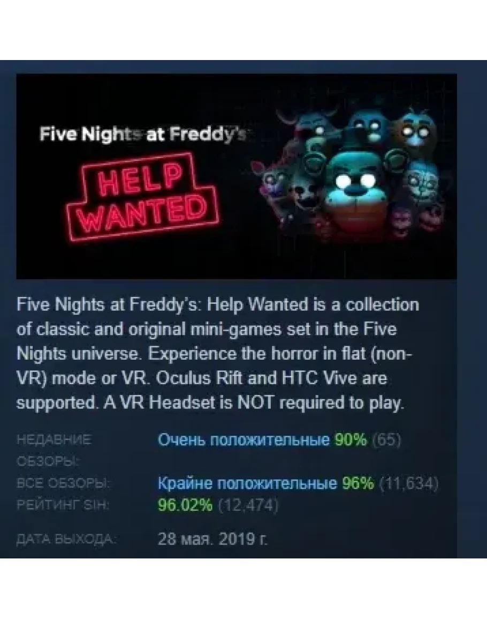Image resolution: width=487 pixels, height=619 pixels.
Task: Open all reviews 'Крайне положительные' link
Action: point(247,483)
